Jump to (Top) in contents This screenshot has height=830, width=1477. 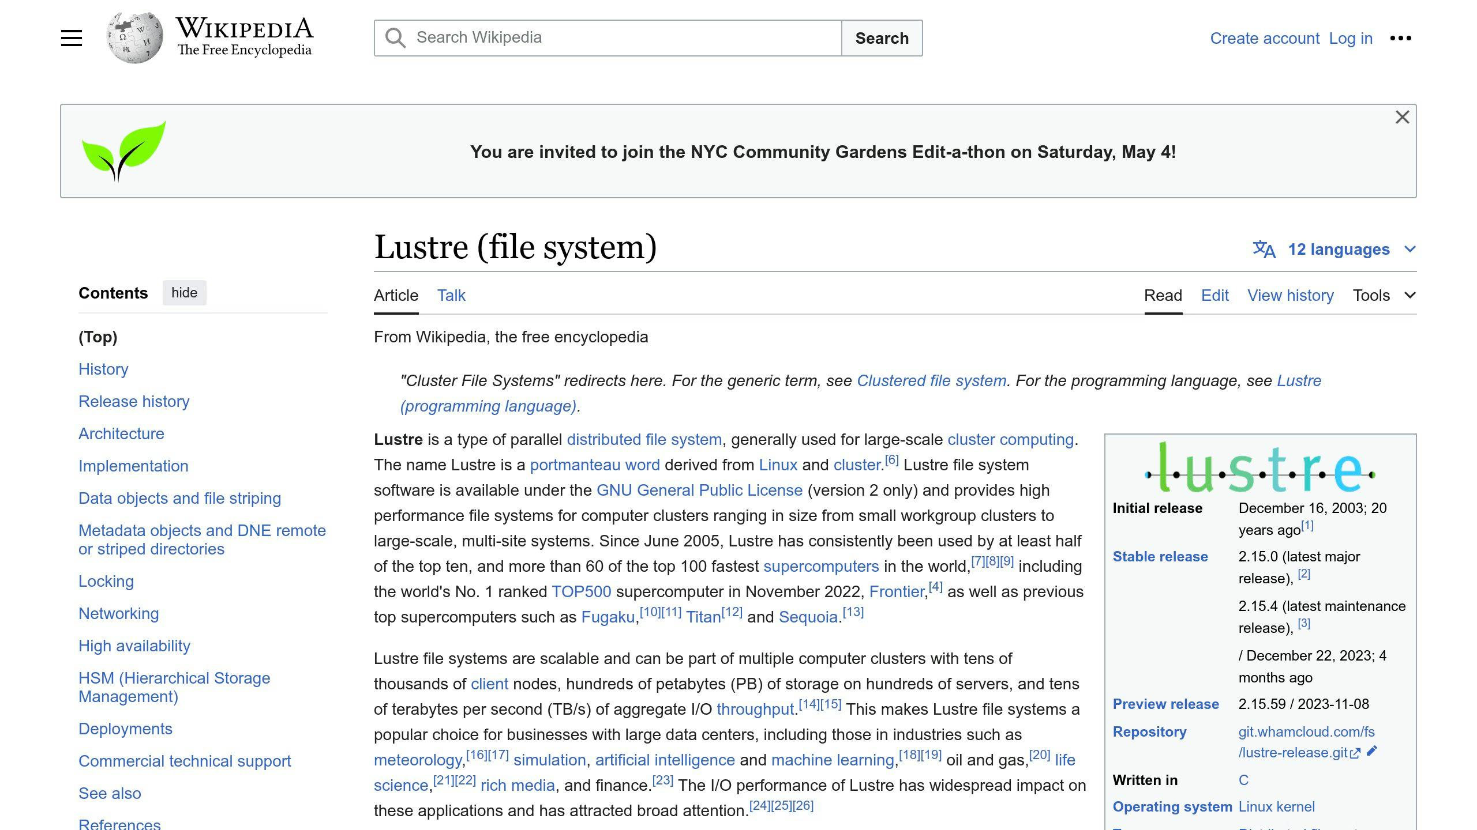[98, 337]
